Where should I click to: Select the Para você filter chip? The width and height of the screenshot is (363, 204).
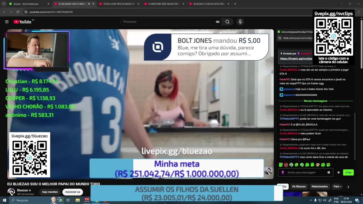pyautogui.click(x=338, y=186)
